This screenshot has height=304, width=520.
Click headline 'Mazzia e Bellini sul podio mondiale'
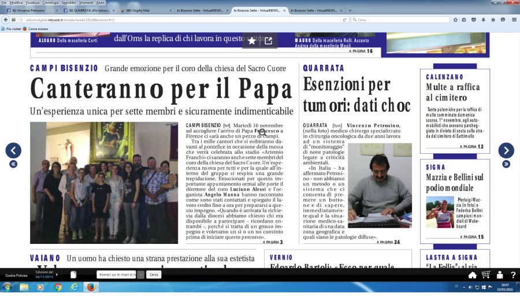tap(455, 183)
